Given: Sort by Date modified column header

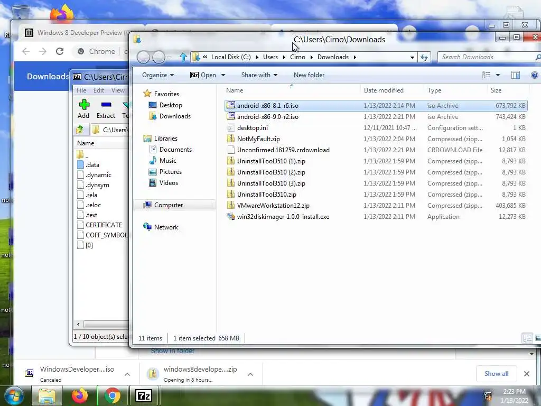Looking at the screenshot, I should coord(384,90).
